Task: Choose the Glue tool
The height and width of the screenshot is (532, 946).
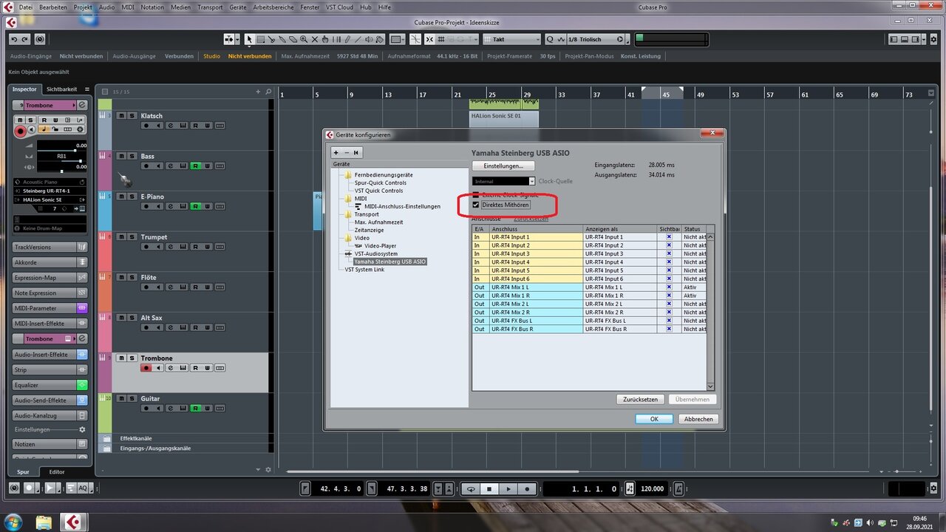Action: click(x=282, y=39)
